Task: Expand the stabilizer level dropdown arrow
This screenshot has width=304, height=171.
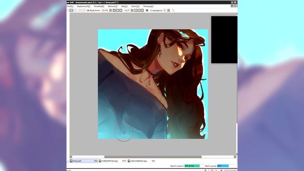Action: point(169,10)
